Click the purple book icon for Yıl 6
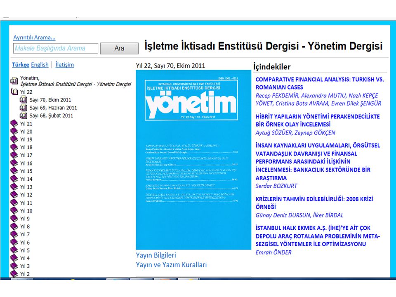 click(x=14, y=243)
